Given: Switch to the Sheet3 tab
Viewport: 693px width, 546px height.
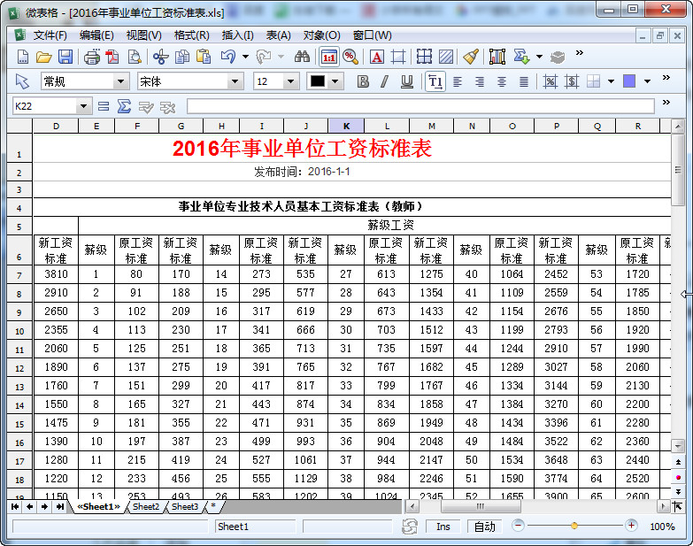Looking at the screenshot, I should point(185,507).
